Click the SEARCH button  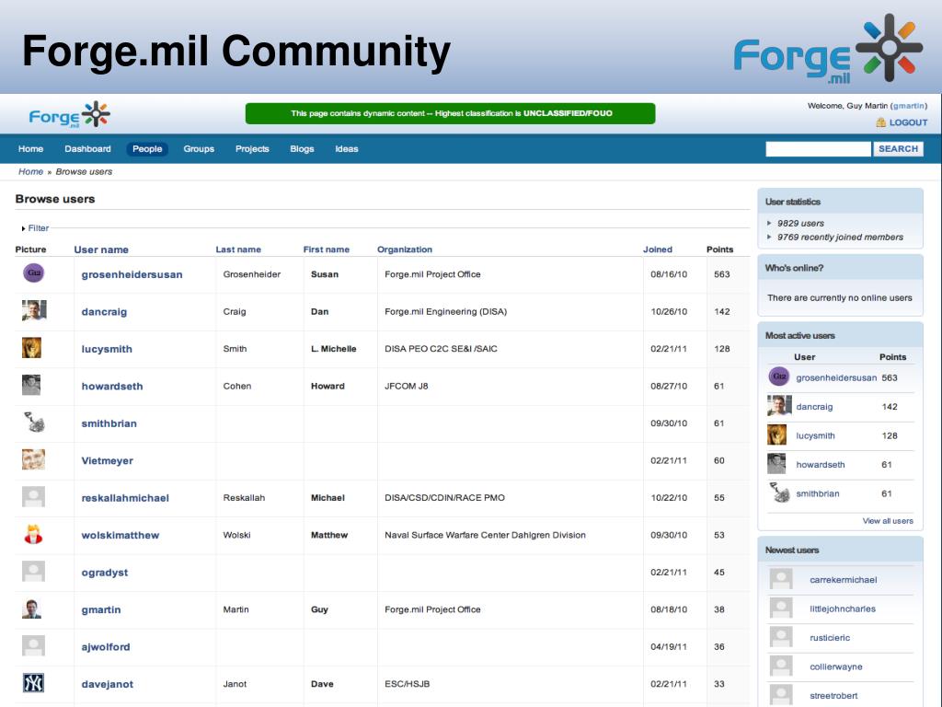[x=898, y=149]
